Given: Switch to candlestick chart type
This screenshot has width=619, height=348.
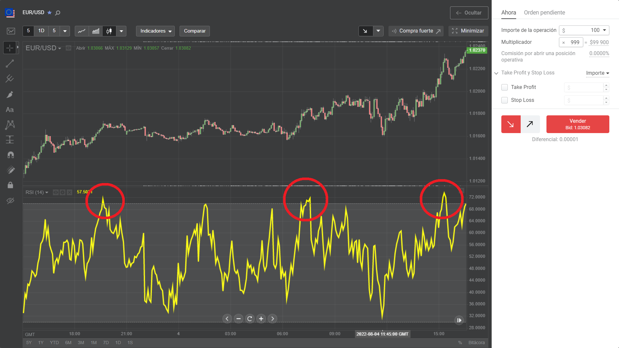Looking at the screenshot, I should 109,31.
